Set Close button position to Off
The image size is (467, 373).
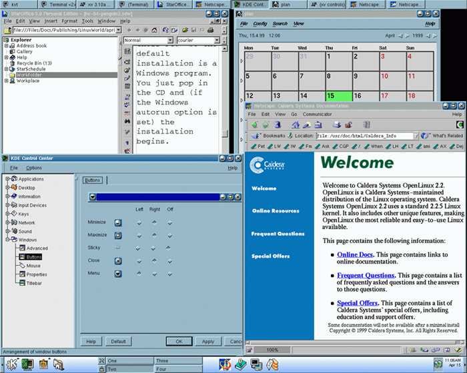tap(169, 261)
